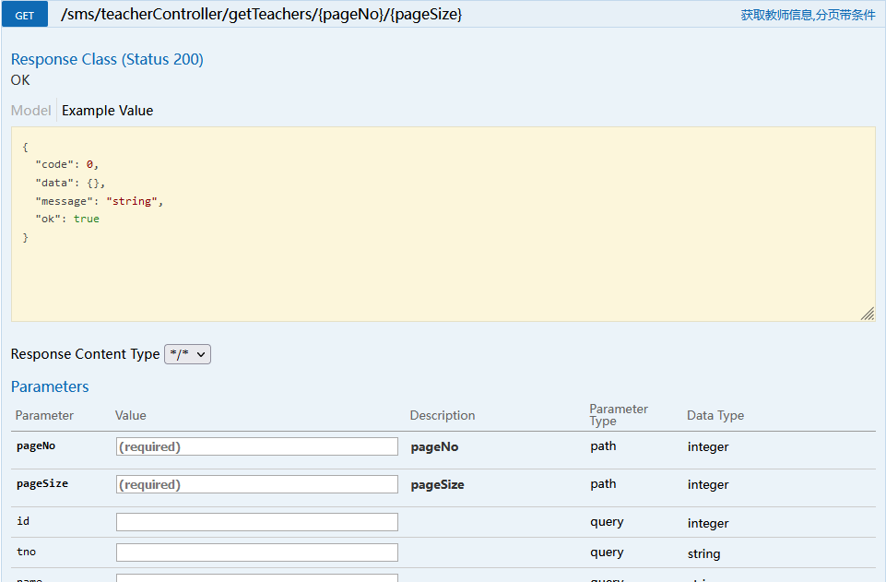
Task: Click the Chinese endpoint description link
Action: (808, 16)
